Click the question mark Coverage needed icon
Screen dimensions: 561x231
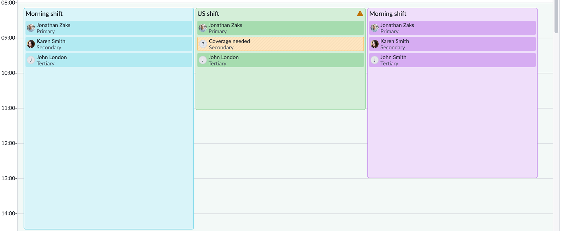203,44
